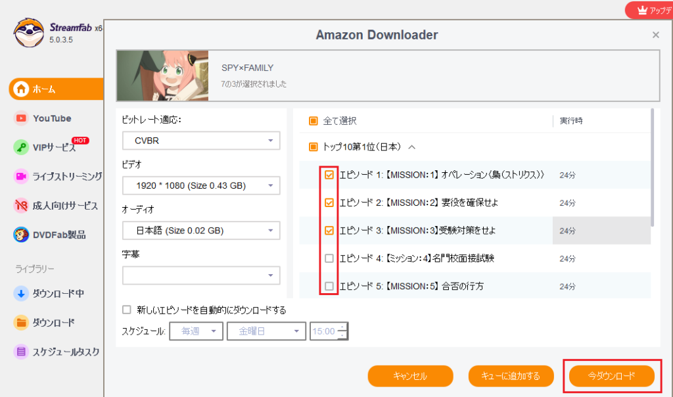
Task: Check エピソード 4 checkbox
Action: [329, 258]
